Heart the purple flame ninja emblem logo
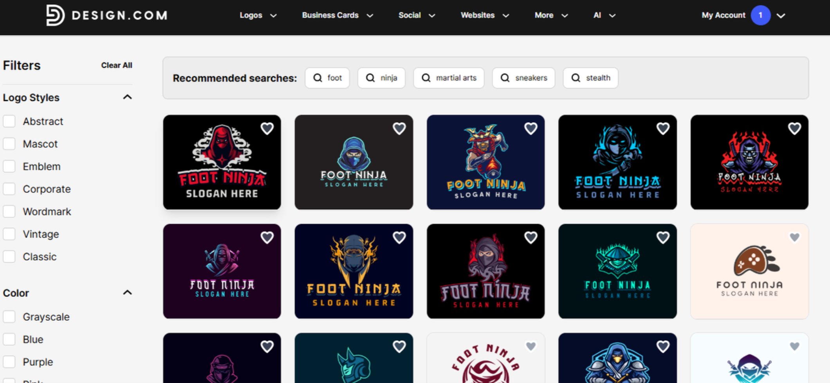Screen dimensions: 830x383 point(794,128)
